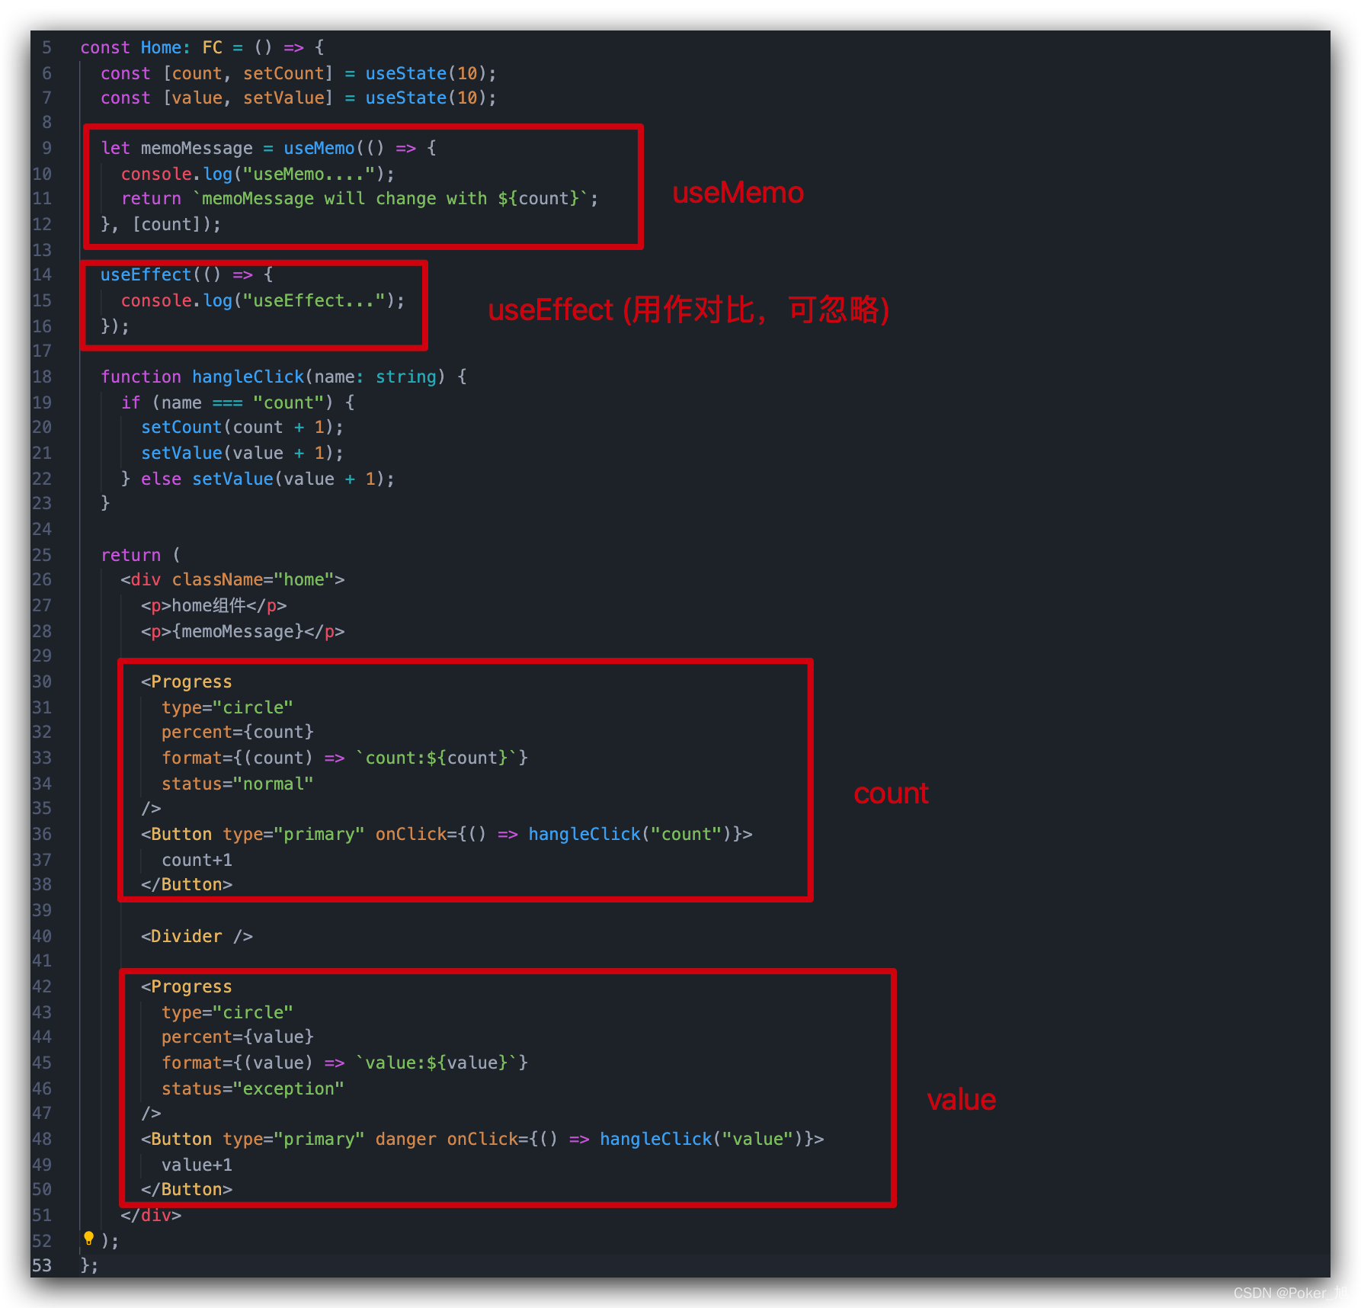Click 'status="normal"' attribute
1361x1308 pixels.
238,784
